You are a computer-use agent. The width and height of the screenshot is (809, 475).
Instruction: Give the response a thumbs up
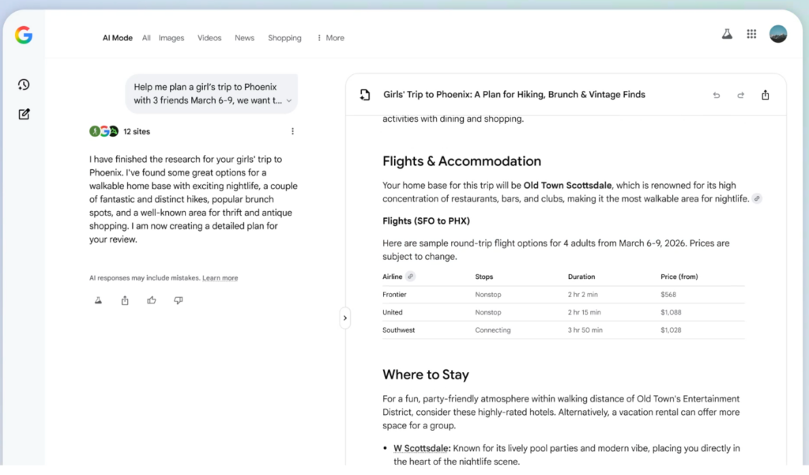tap(151, 300)
